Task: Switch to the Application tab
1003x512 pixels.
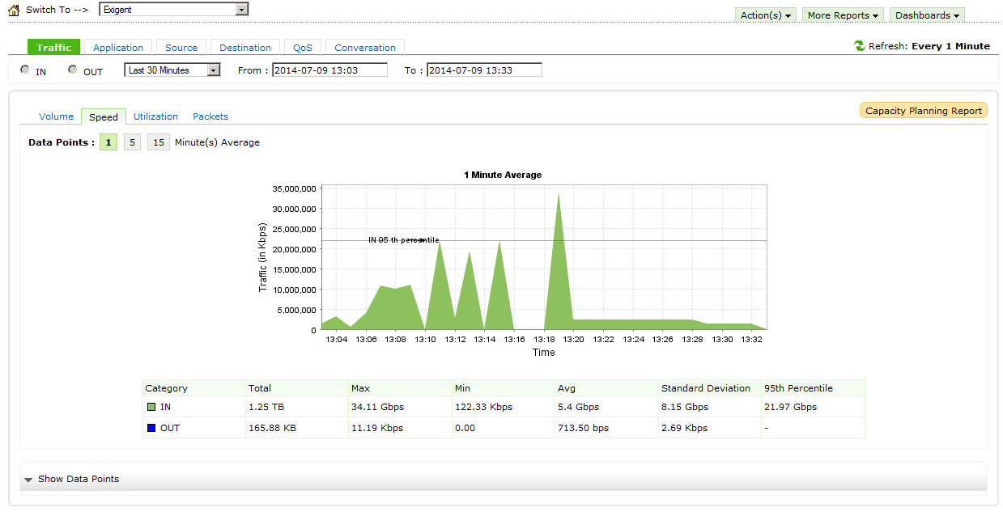Action: pyautogui.click(x=118, y=48)
